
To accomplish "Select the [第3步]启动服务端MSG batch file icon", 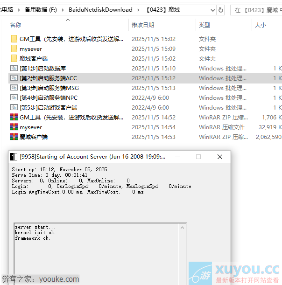I will 14,88.
